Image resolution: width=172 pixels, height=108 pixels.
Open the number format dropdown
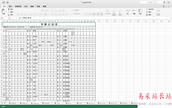click(x=102, y=10)
